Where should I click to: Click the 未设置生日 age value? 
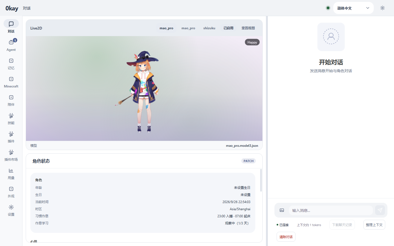point(242,188)
